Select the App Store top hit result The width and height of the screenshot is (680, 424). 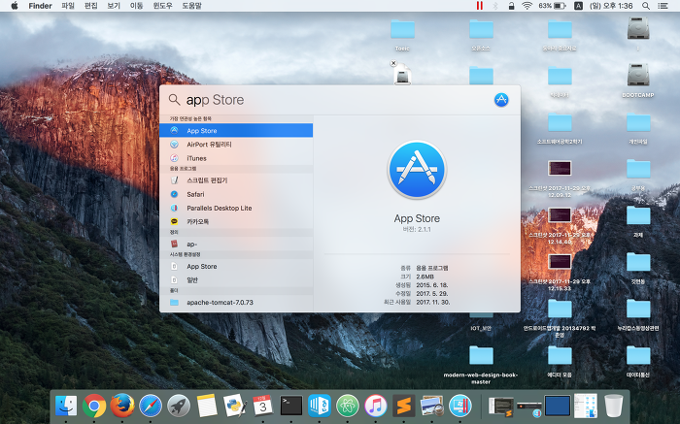click(x=236, y=130)
